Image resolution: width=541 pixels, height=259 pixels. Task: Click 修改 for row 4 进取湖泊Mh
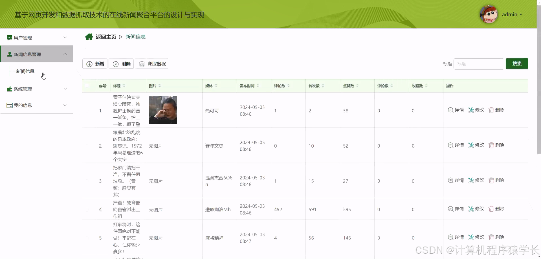476,209
